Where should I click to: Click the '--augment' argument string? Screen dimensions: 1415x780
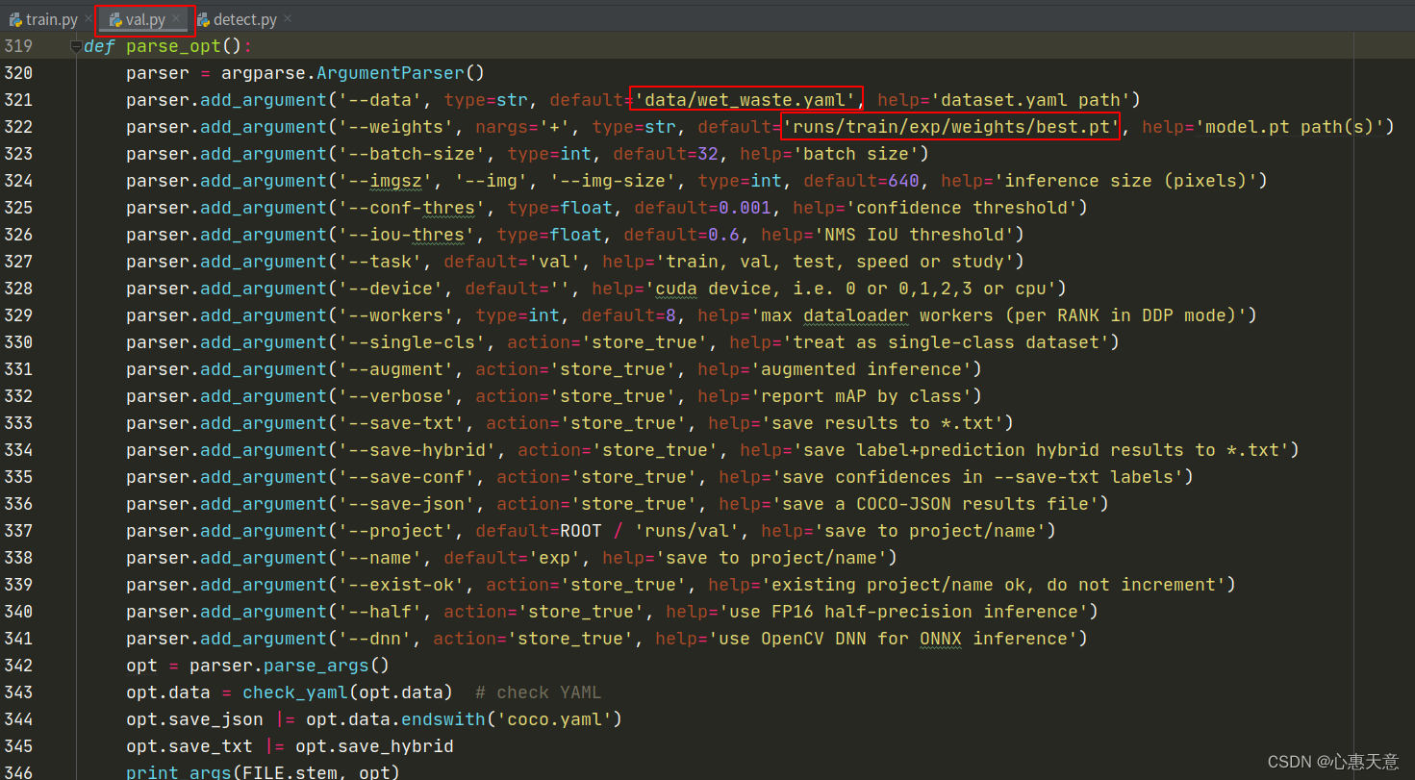coord(396,369)
